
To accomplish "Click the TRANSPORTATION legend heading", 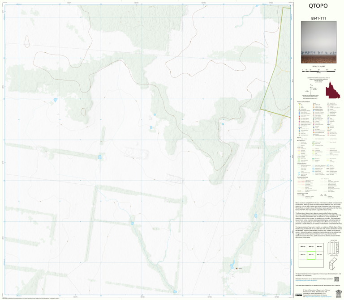I will (302, 177).
